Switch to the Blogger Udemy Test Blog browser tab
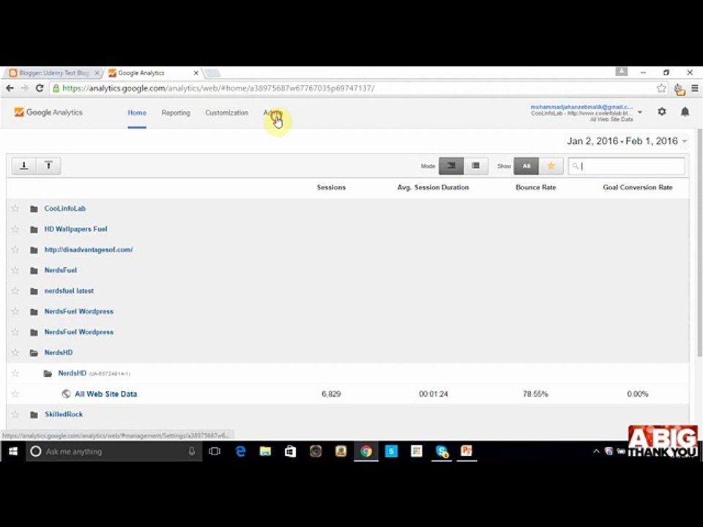 point(53,72)
